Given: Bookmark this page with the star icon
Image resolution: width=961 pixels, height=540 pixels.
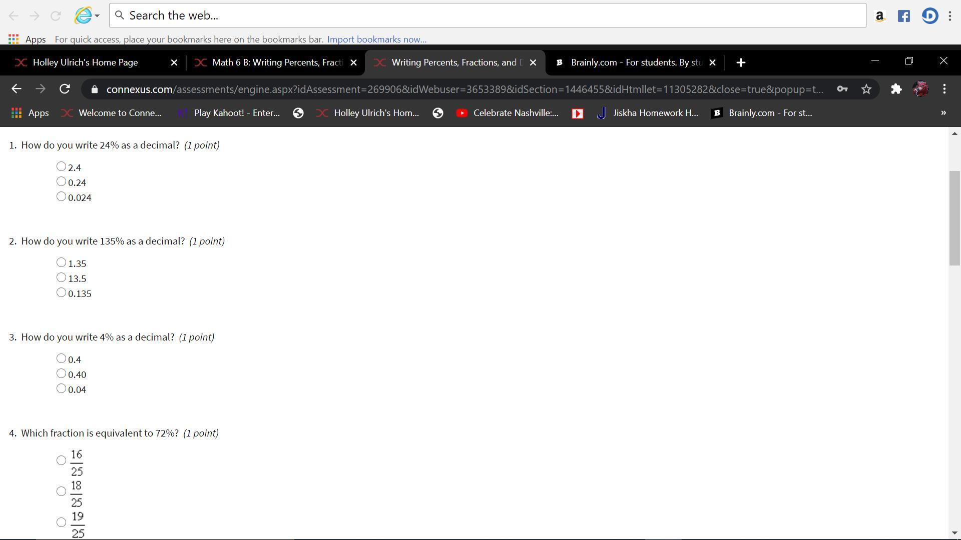Looking at the screenshot, I should point(866,89).
